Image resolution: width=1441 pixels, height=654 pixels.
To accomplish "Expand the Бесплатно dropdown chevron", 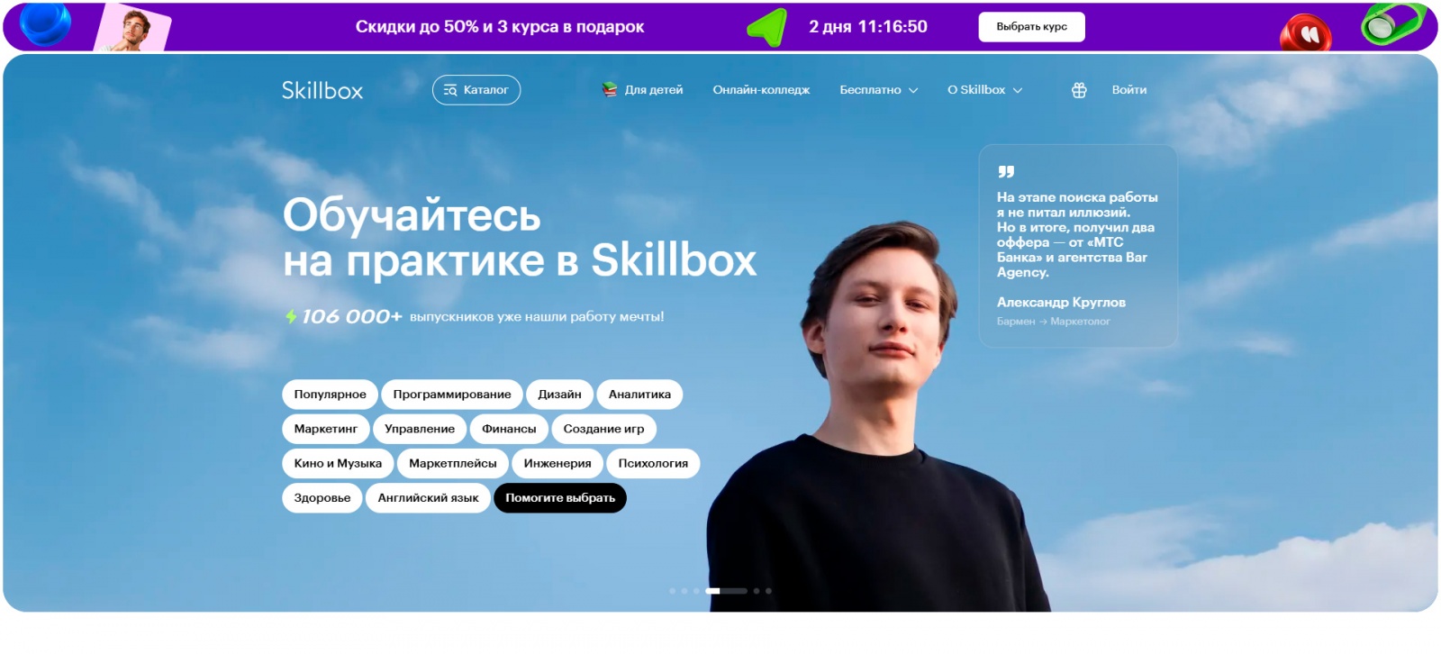I will (913, 90).
